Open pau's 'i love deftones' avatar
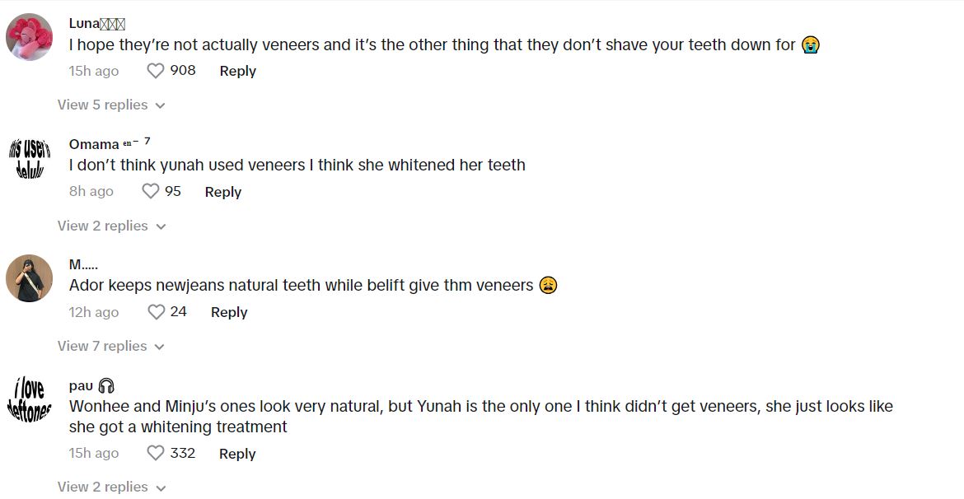Screen dimensions: 964x499 pyautogui.click(x=30, y=399)
